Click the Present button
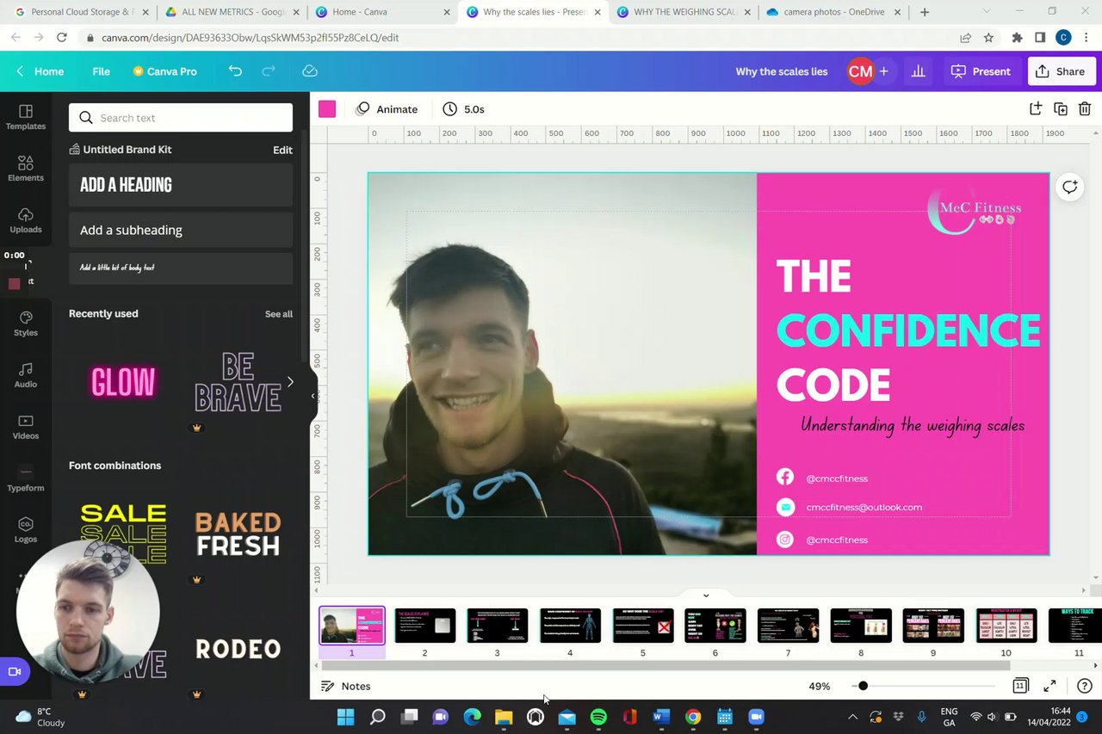 click(981, 71)
